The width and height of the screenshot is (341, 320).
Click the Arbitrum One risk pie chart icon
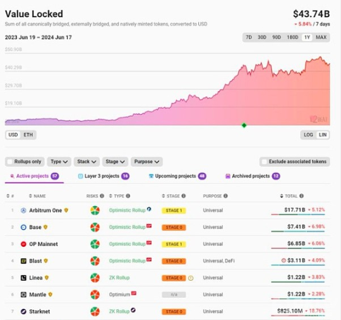[95, 211]
